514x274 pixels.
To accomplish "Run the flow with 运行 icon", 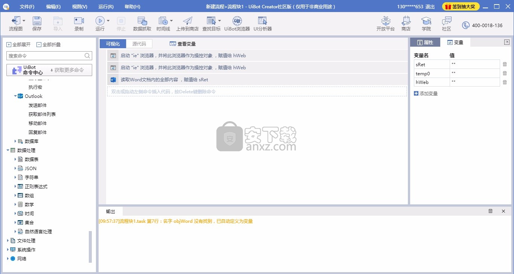I will tap(100, 21).
